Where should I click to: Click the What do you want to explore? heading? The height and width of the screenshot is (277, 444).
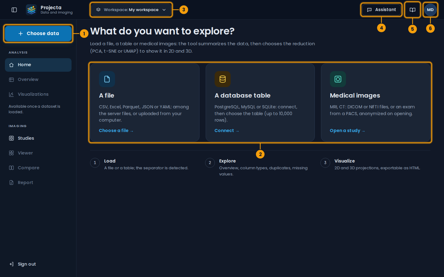[x=162, y=31]
